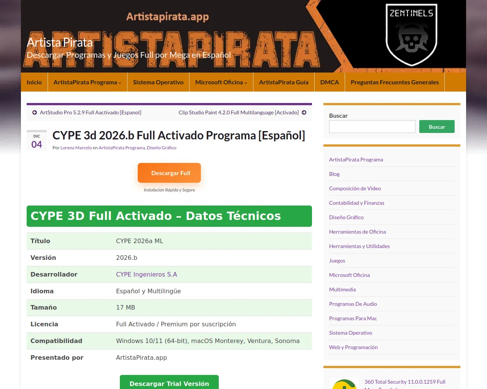Screen dimensions: 487x389
Task: Click the Zentinels skull shield logo
Action: (411, 34)
